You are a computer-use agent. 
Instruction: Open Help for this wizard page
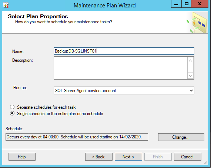pyautogui.click(x=22, y=157)
